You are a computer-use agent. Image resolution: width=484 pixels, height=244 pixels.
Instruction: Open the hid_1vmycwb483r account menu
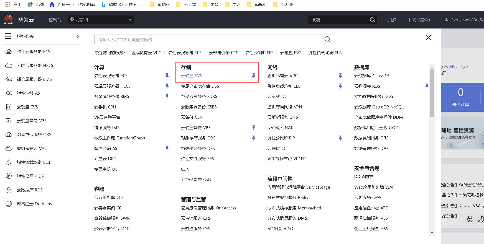[x=463, y=20]
